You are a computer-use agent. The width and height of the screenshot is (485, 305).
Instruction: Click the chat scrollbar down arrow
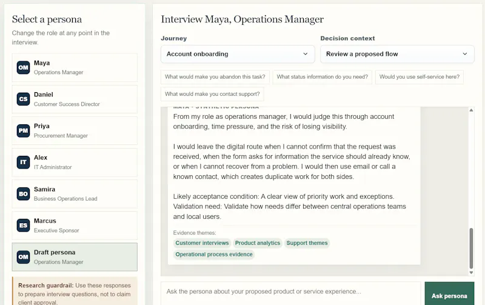pos(471,272)
